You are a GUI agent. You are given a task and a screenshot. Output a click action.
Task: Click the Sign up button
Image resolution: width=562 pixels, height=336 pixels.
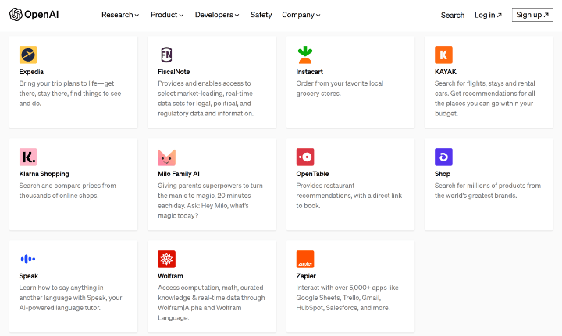532,15
